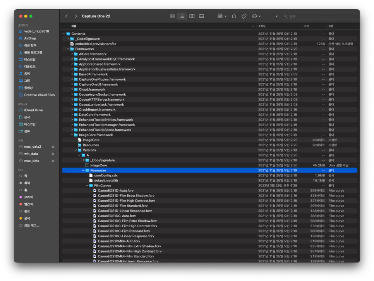The width and height of the screenshot is (374, 281).
Task: Eject the mac_data volume
Action: click(53, 161)
